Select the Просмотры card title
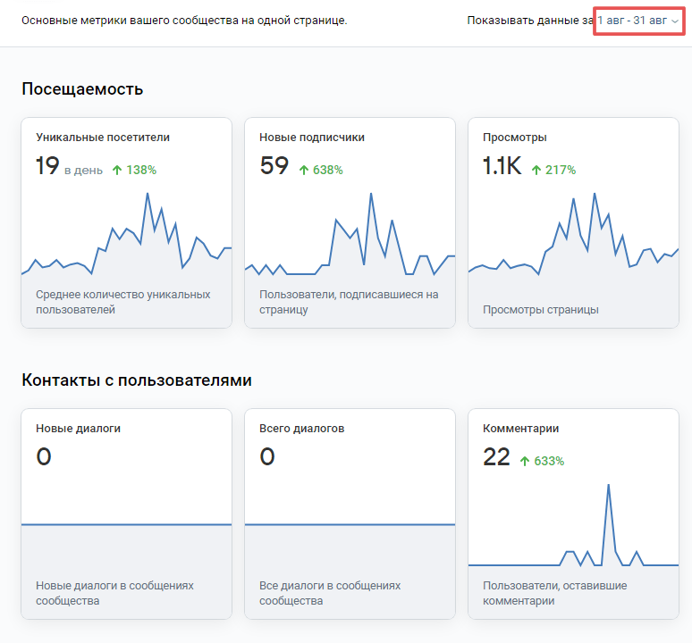 pos(515,138)
